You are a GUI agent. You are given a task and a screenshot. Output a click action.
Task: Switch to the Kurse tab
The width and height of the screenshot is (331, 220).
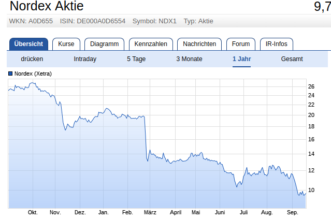pyautogui.click(x=66, y=44)
